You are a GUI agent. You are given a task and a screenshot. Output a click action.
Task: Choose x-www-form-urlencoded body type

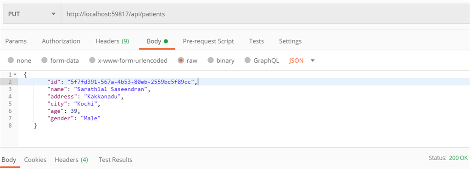point(129,61)
